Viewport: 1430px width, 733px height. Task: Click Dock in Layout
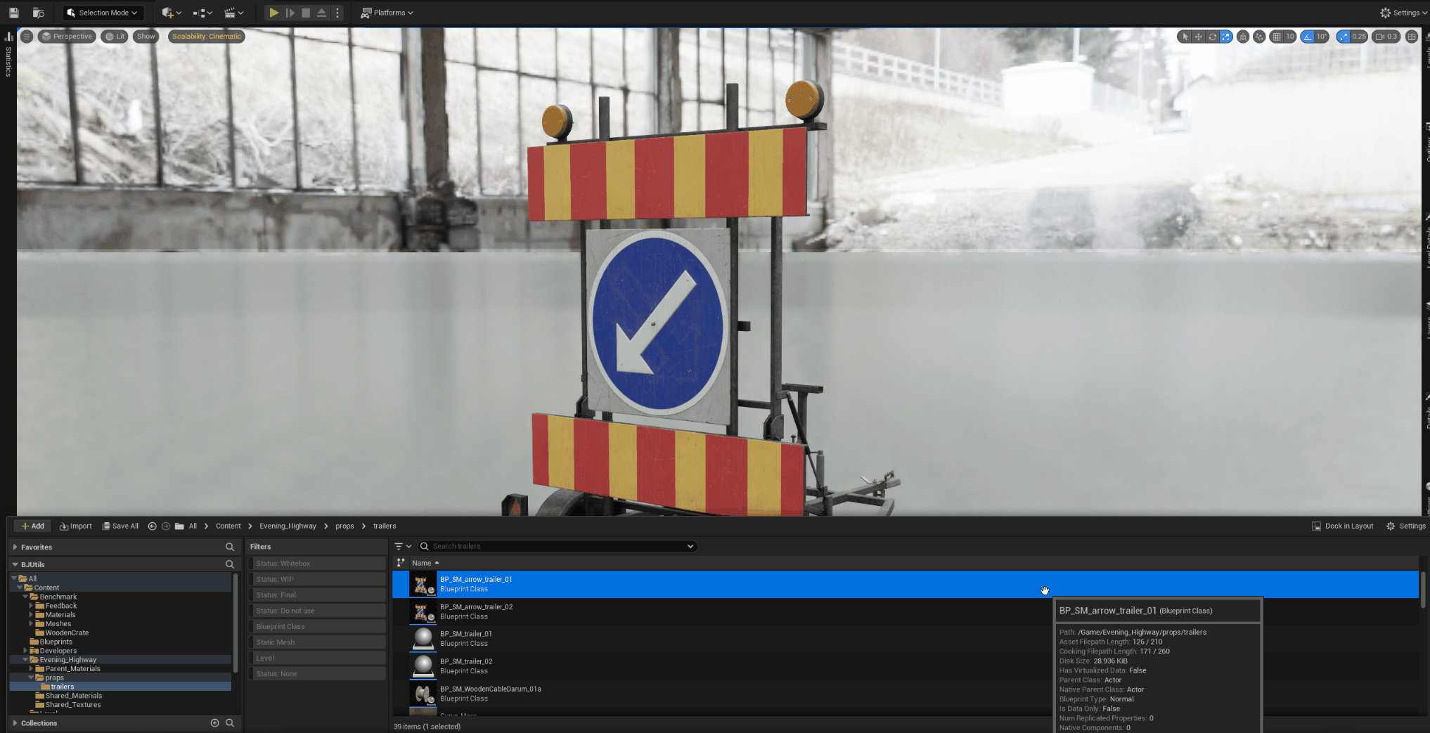click(1342, 526)
